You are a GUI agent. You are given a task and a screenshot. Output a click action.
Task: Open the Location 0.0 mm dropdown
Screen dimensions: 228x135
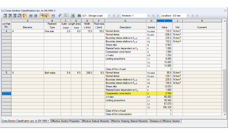(x=188, y=16)
